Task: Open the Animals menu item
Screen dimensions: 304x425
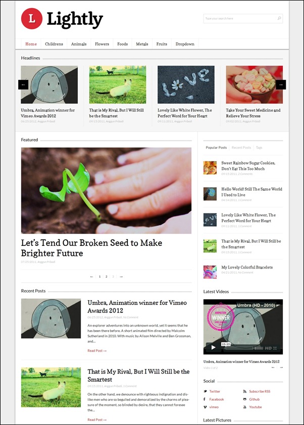Action: point(79,44)
